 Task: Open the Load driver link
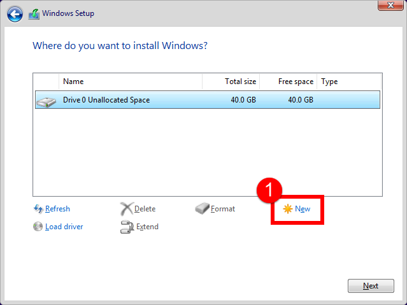click(64, 227)
